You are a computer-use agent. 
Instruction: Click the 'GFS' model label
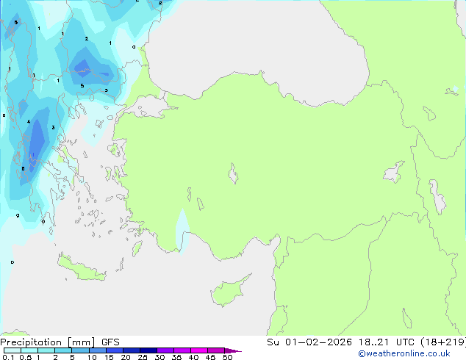pyautogui.click(x=110, y=342)
